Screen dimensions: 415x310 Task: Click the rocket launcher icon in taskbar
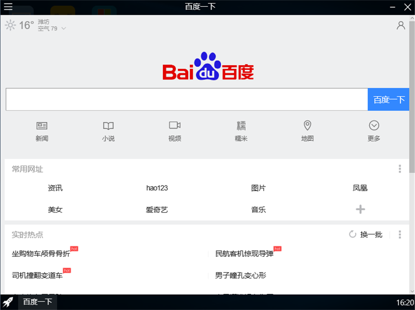coord(8,302)
